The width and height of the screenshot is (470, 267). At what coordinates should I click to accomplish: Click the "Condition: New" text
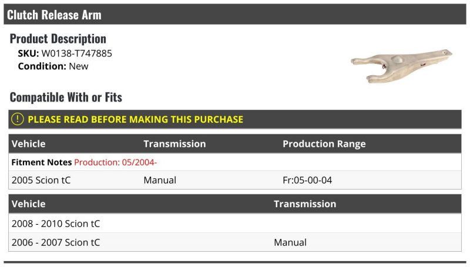[53, 66]
